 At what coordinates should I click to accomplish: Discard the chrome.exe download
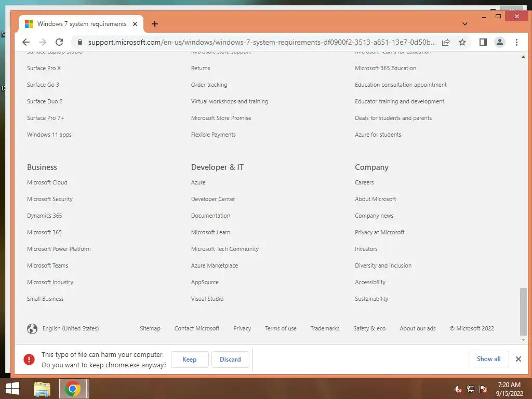point(230,360)
